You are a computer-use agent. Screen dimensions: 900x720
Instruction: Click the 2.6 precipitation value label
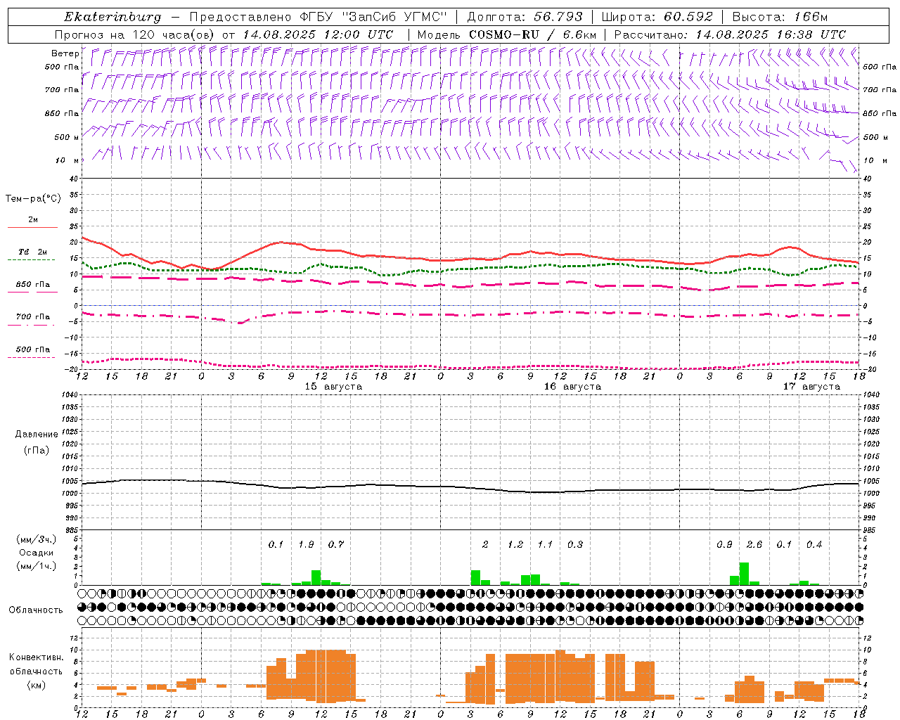point(754,544)
